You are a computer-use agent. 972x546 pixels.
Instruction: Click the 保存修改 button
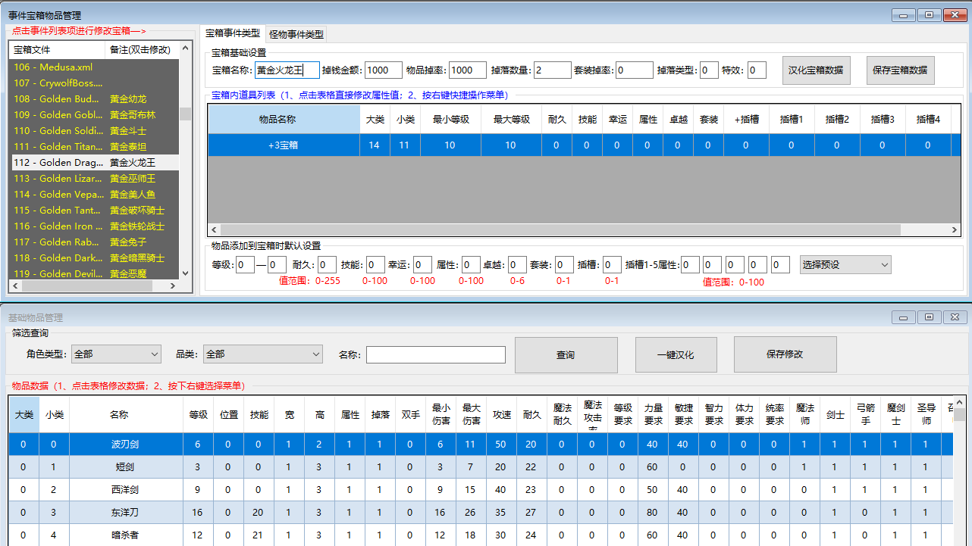pyautogui.click(x=785, y=354)
